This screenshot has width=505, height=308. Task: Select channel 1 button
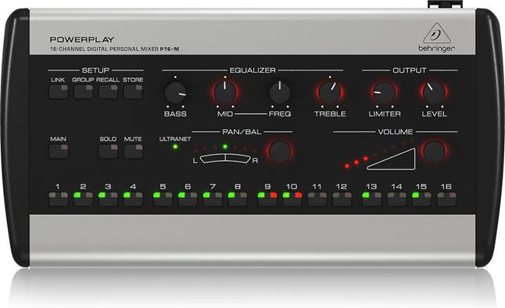[x=59, y=199]
